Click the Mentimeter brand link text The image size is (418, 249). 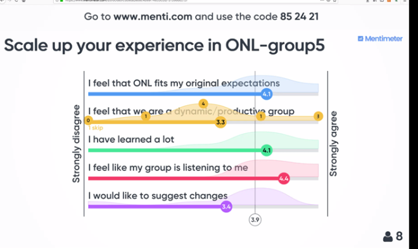tap(384, 39)
